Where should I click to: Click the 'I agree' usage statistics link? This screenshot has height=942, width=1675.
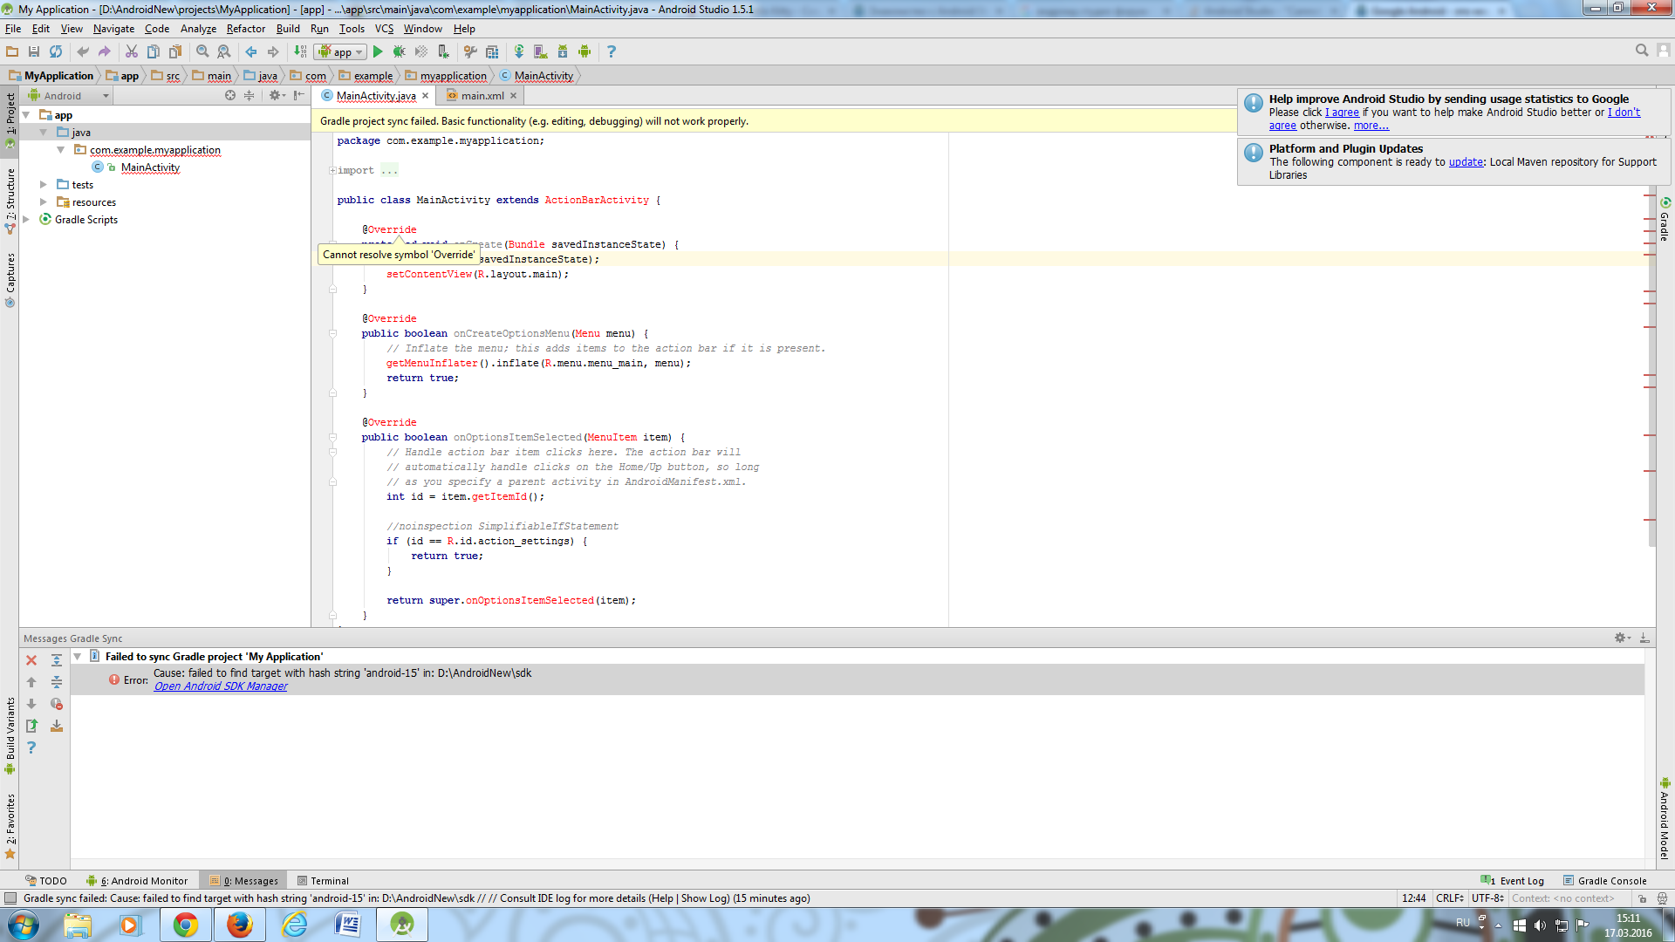click(1342, 113)
